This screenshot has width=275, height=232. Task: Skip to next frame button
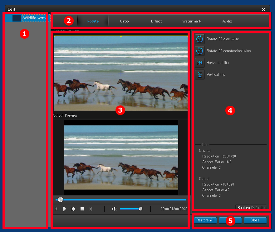pyautogui.click(x=91, y=209)
